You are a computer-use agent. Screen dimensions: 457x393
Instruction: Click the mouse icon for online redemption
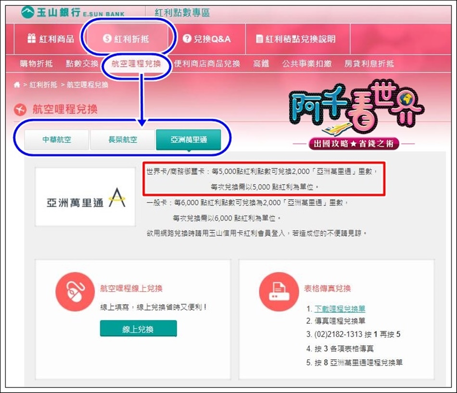click(x=75, y=292)
